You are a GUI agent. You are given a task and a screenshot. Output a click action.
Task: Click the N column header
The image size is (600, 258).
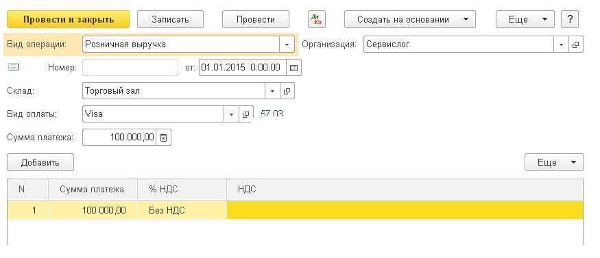pos(27,190)
